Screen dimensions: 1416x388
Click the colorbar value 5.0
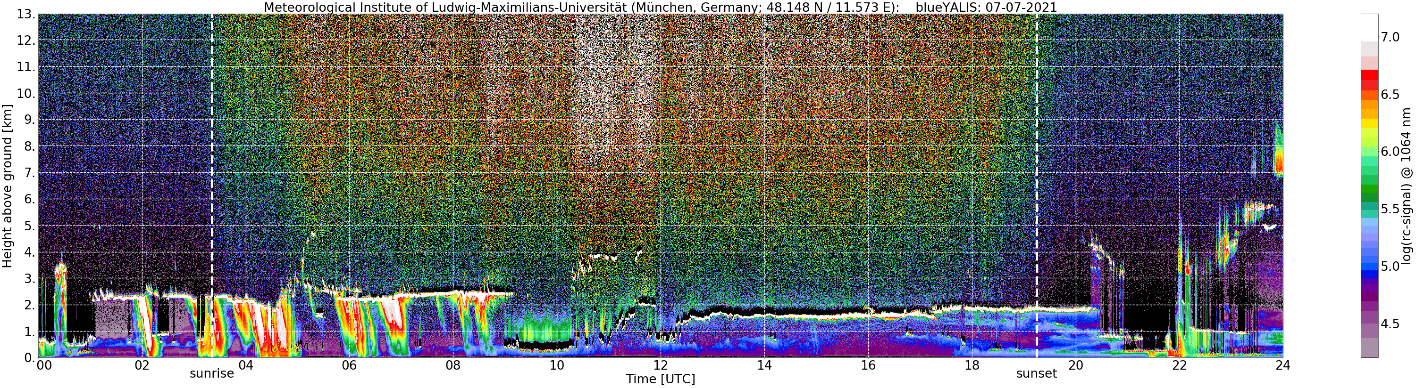click(1390, 266)
